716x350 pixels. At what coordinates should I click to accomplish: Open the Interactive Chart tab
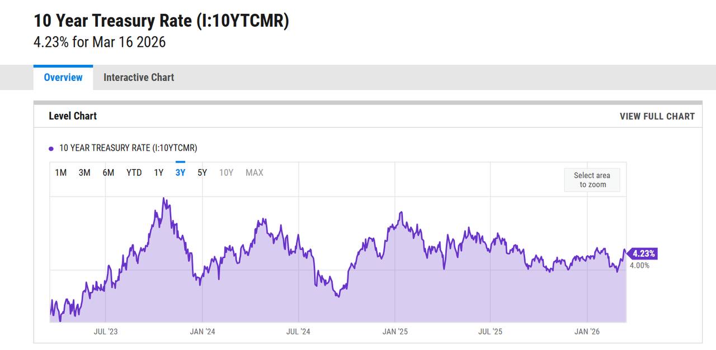139,78
